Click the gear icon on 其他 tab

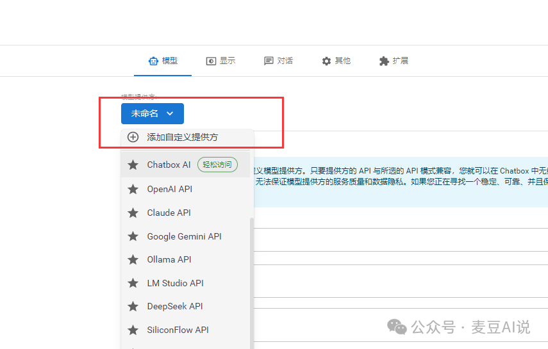click(x=326, y=61)
